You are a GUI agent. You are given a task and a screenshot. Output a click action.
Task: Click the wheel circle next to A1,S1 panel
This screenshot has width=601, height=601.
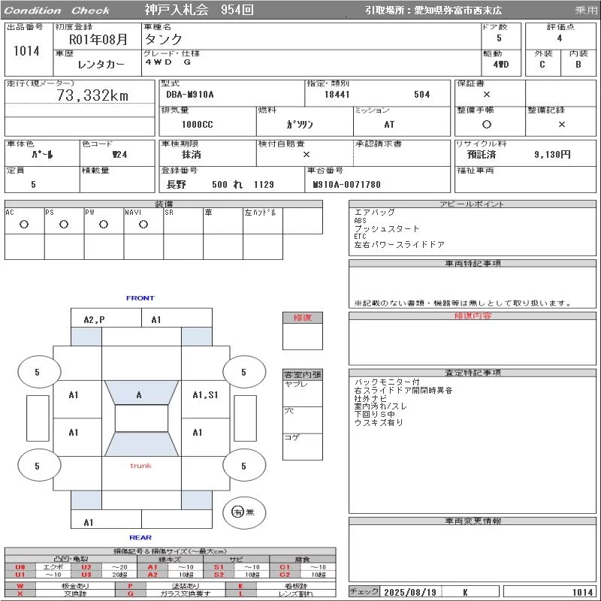click(243, 372)
